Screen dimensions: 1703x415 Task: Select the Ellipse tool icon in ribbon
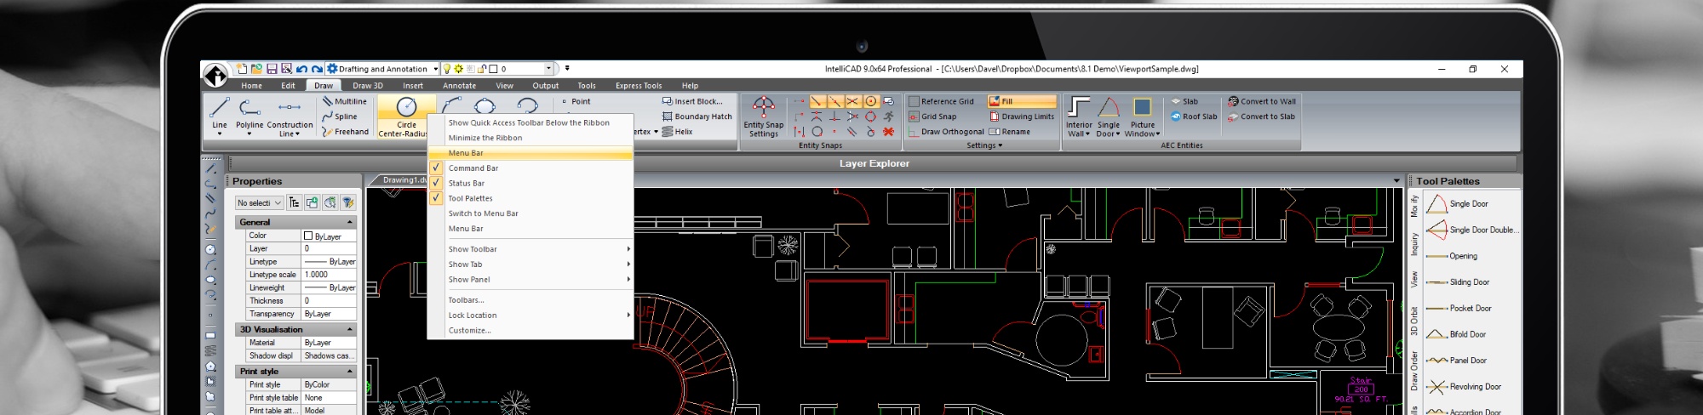(485, 105)
